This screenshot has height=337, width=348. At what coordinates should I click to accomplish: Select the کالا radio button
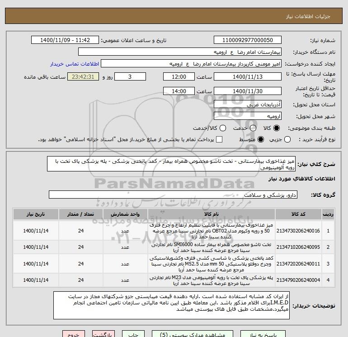point(277,128)
